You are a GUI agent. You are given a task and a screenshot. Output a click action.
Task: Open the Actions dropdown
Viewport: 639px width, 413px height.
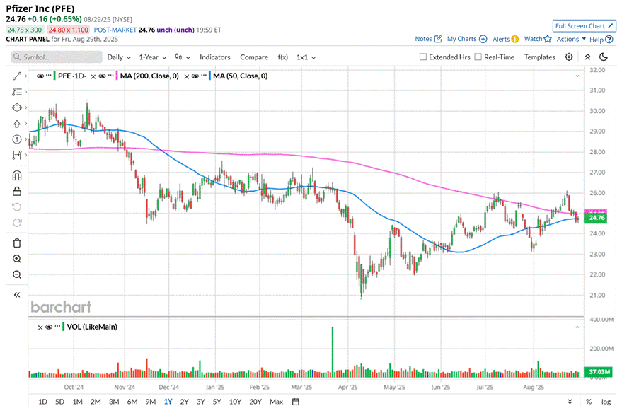tap(571, 39)
